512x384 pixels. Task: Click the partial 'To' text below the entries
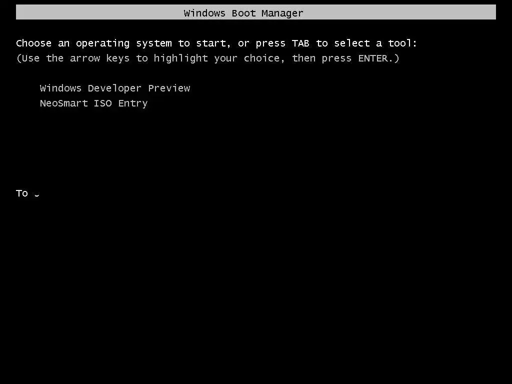click(22, 193)
